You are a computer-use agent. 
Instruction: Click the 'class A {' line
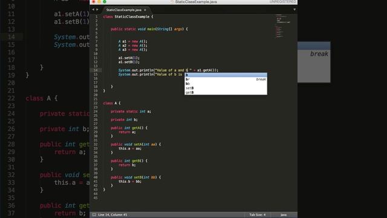[x=112, y=103]
